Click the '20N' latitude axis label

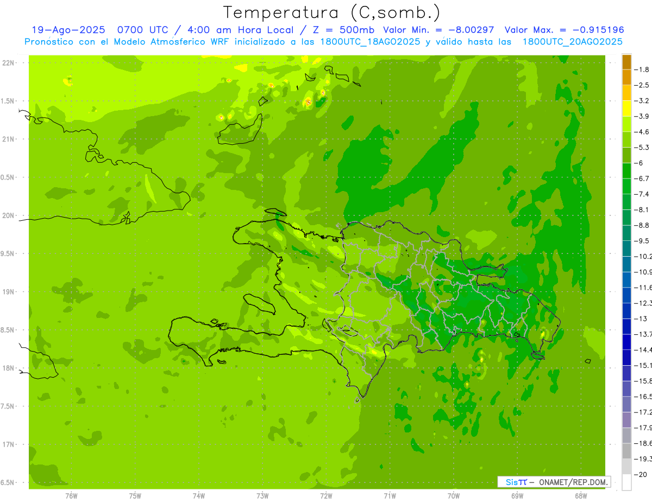[x=9, y=215]
